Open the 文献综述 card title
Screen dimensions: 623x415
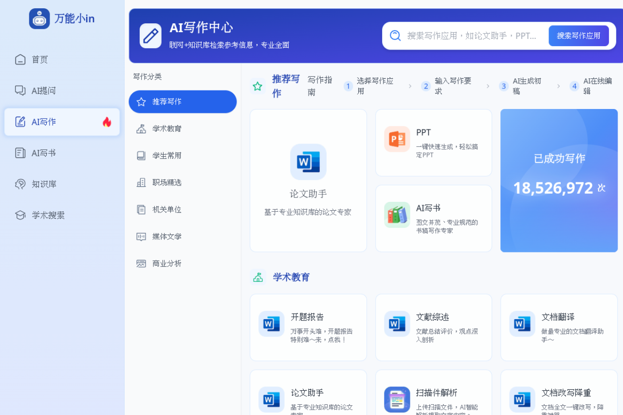[433, 317]
